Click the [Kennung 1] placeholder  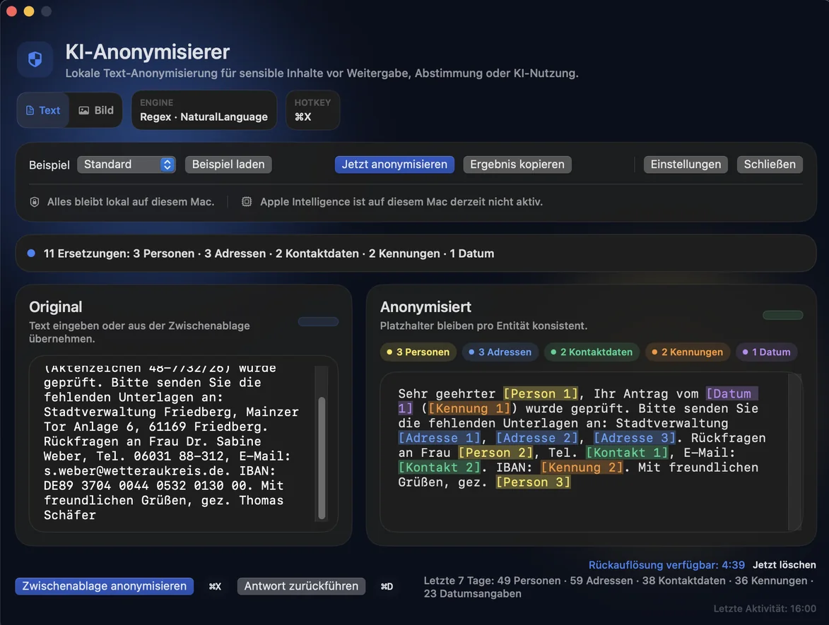coord(469,408)
